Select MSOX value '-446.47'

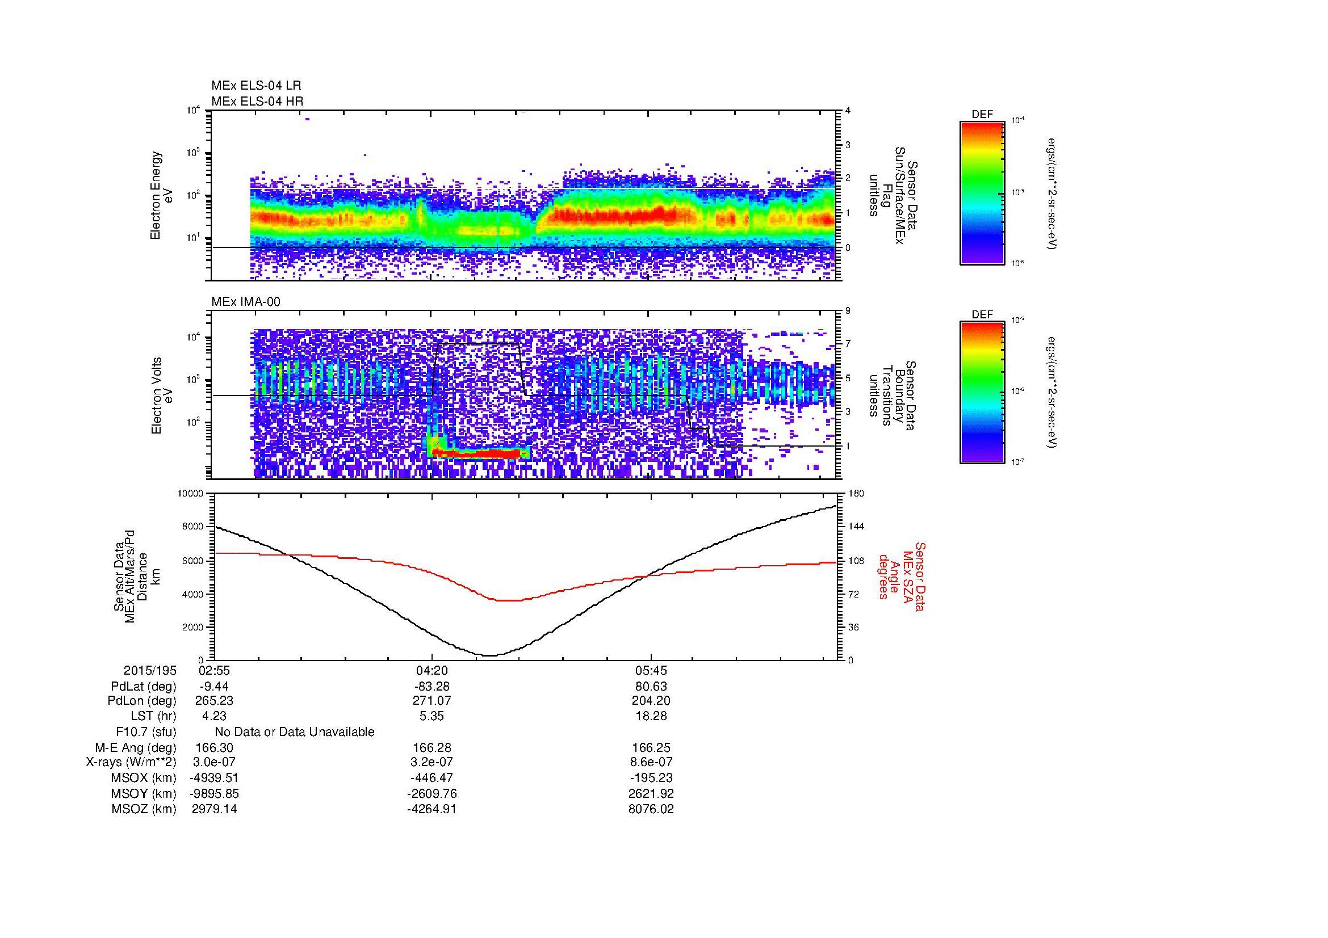[x=432, y=778]
